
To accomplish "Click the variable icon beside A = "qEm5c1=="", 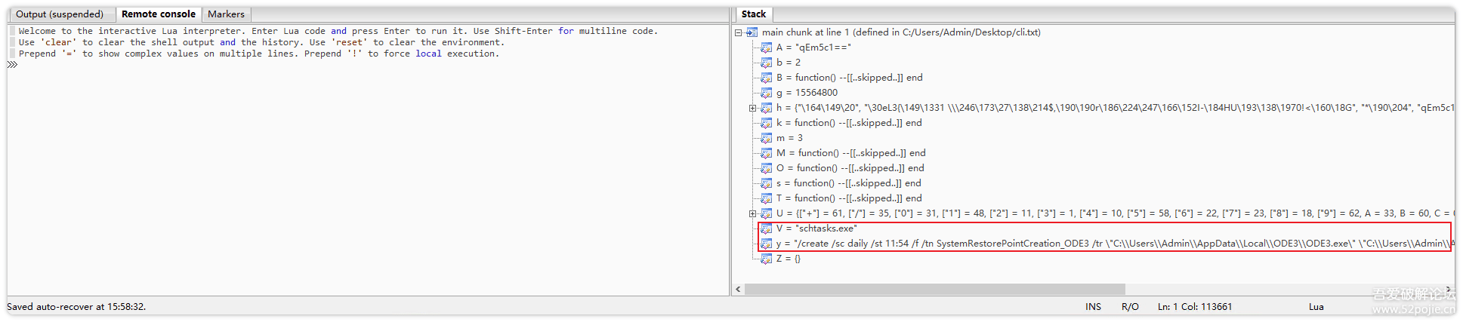I will [766, 48].
